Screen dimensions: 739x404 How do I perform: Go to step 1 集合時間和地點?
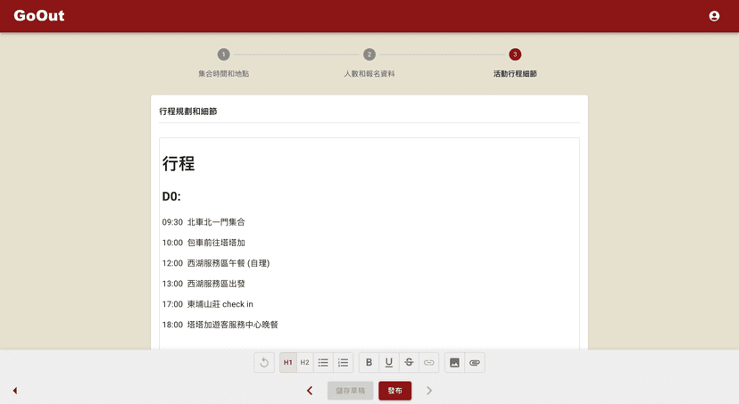223,54
